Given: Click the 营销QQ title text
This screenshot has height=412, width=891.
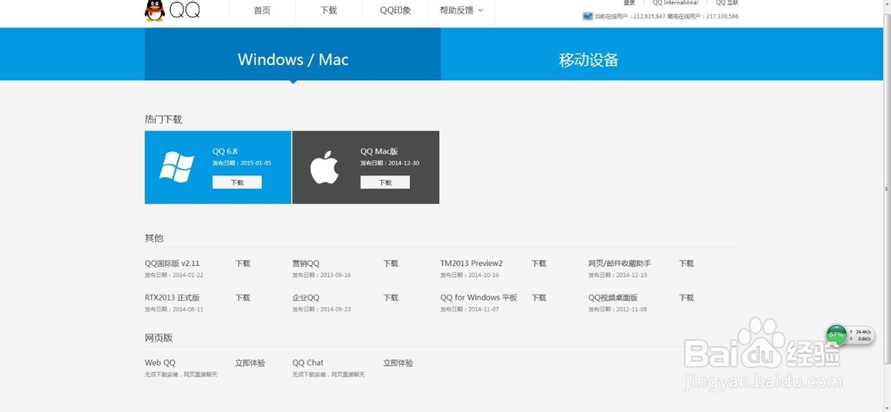Looking at the screenshot, I should point(306,263).
